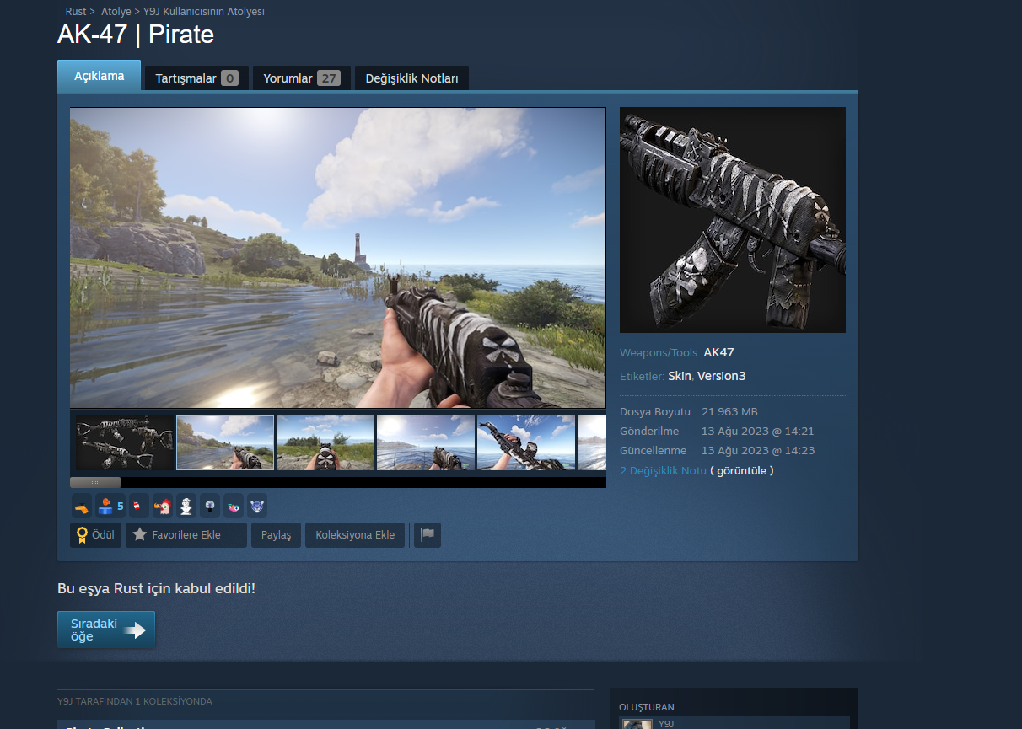Click the updated date 13 Ağu 2023 @ 14:23
The height and width of the screenshot is (729, 1022).
[x=758, y=450]
